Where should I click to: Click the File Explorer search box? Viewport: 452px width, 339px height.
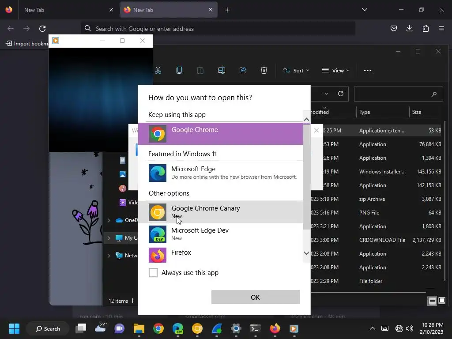click(399, 94)
